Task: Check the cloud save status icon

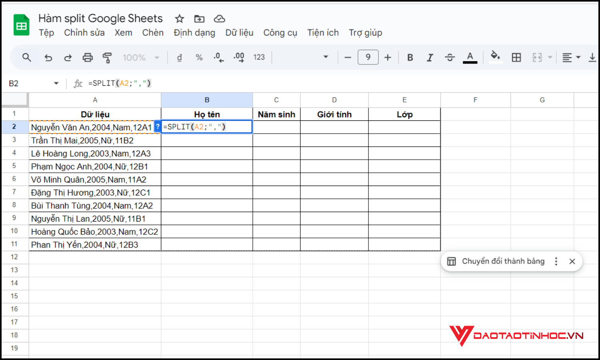Action: 220,18
